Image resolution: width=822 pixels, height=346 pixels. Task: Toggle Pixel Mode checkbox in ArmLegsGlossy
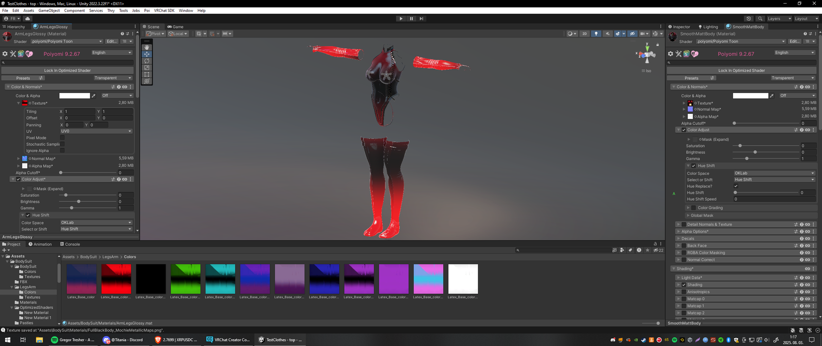pos(62,138)
